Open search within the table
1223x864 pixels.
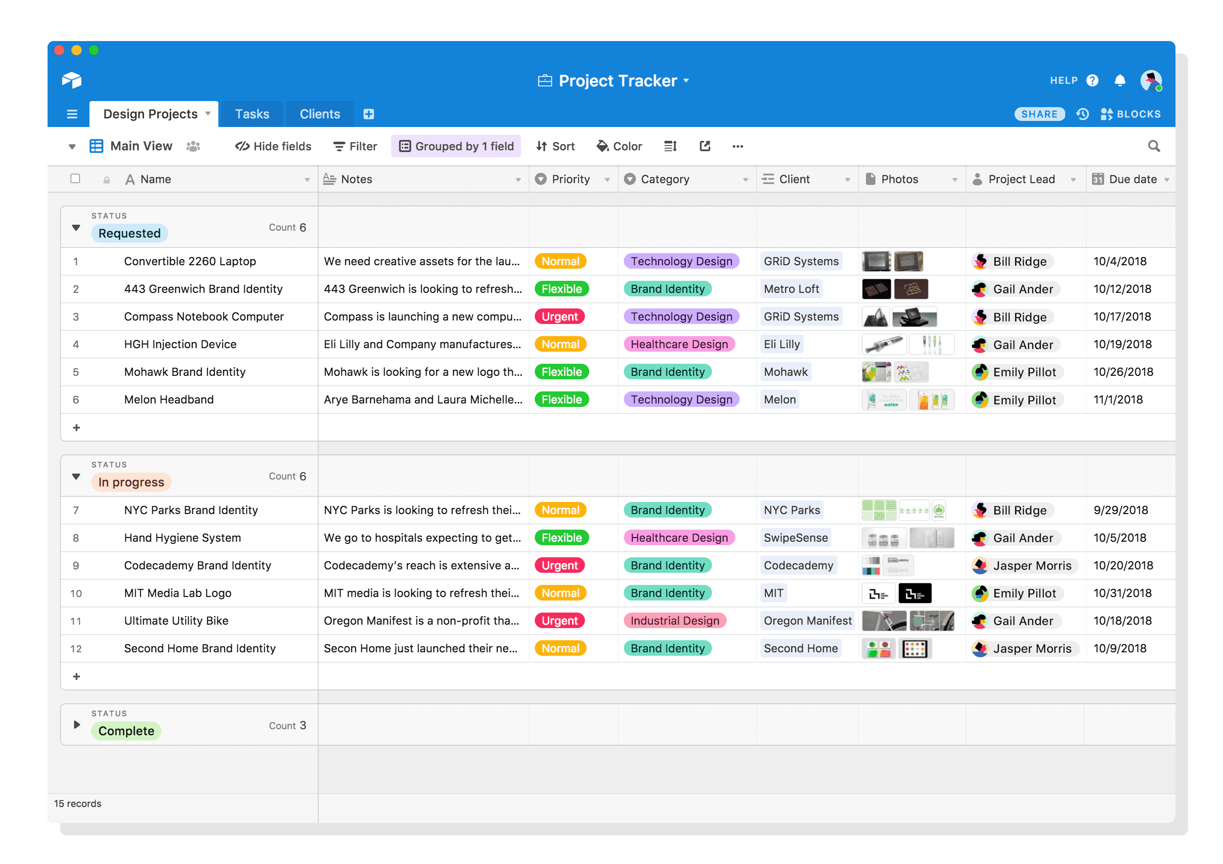click(x=1154, y=146)
